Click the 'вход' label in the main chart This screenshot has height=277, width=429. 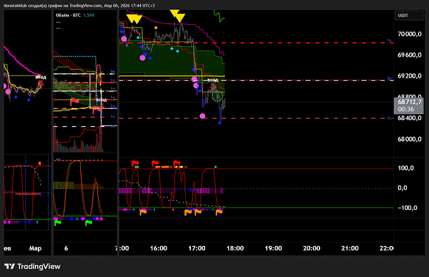click(212, 79)
